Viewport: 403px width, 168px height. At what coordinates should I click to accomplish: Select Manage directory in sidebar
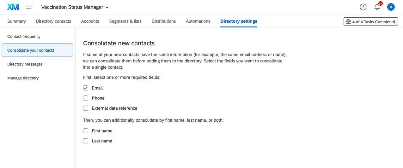tap(23, 78)
